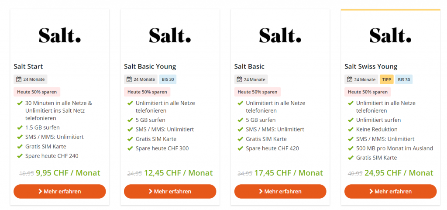The height and width of the screenshot is (210, 447).
Task: Click "Heute 50% sparen" tag on Salt Basic
Action: click(x=258, y=92)
